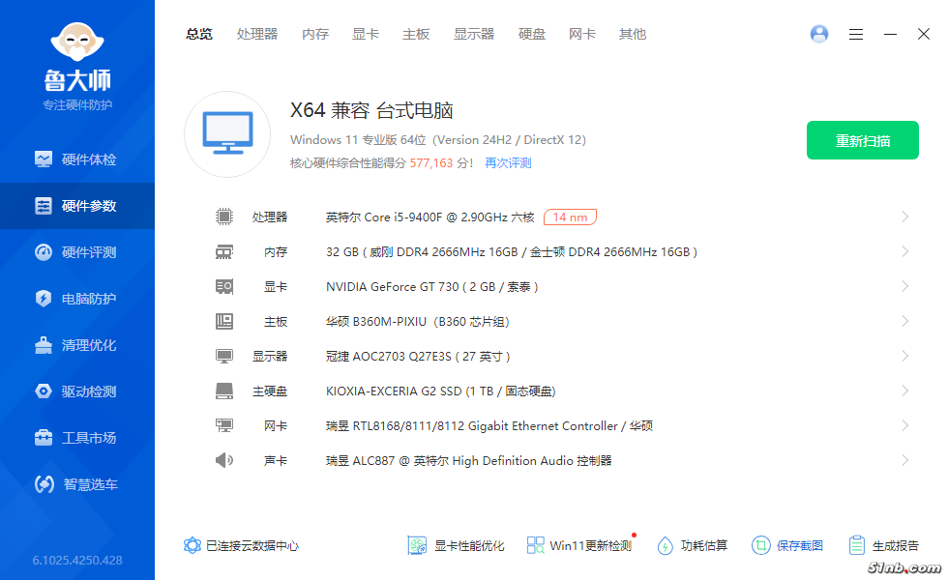
Task: Switch to the 显卡 tab
Action: click(x=366, y=35)
